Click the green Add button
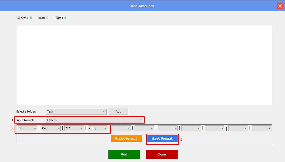Viewport: 285px width, 162px height. [124, 154]
